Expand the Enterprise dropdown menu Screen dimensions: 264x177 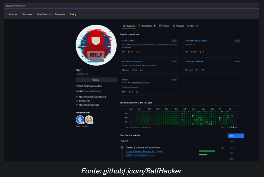pos(61,14)
